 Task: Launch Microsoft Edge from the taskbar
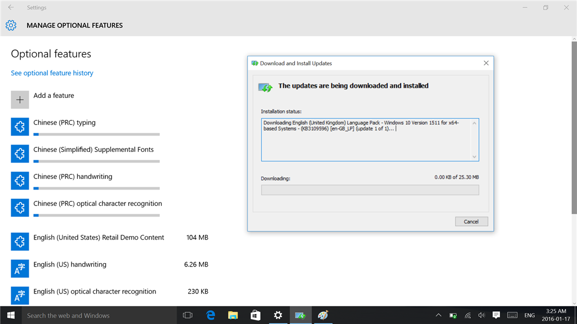click(211, 315)
